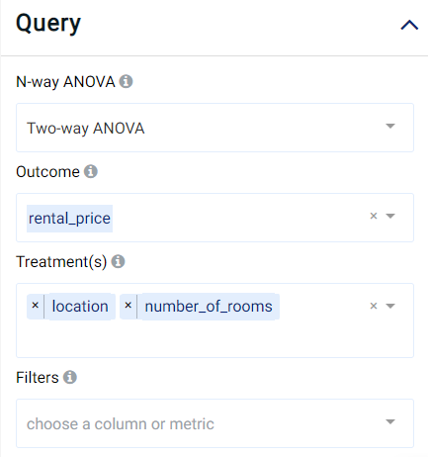
Task: Open the Two-way ANOVA dropdown arrow
Action: click(390, 126)
